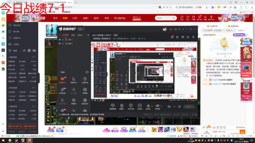Toggle lock on the 文本 1 source
This screenshot has width=255, height=143.
63,39
